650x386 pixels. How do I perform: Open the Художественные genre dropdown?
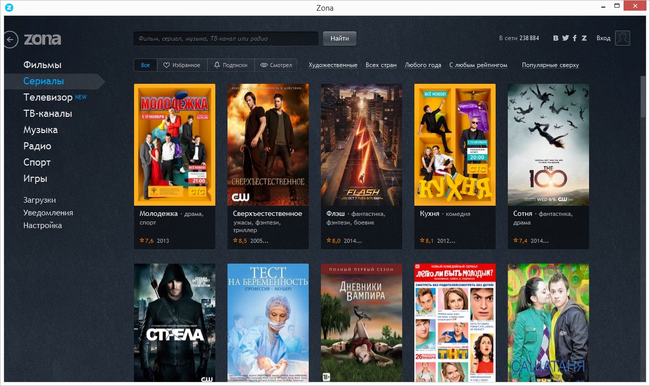tap(333, 65)
